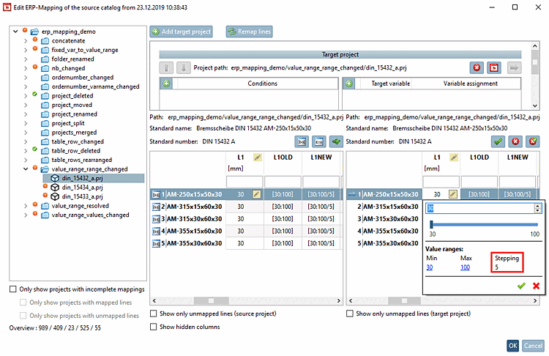Click the Min value link 30
Image resolution: width=549 pixels, height=356 pixels.
(x=430, y=267)
